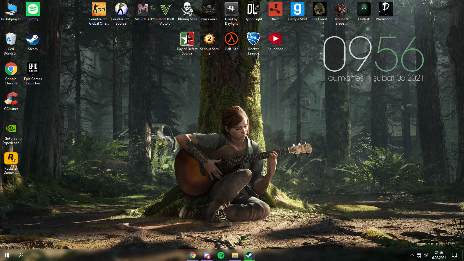Open Dead by Daylight icon
The image size is (464, 261).
pyautogui.click(x=231, y=10)
